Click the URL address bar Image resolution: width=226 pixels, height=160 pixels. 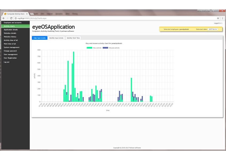click(107, 18)
